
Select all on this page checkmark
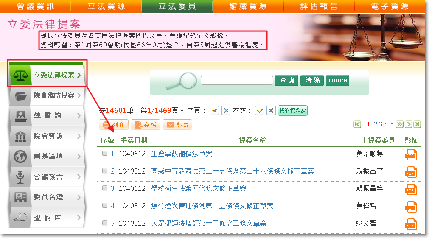click(214, 111)
